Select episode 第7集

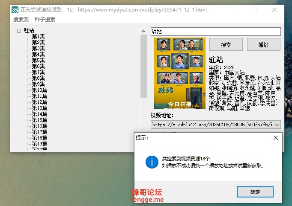pyautogui.click(x=38, y=72)
